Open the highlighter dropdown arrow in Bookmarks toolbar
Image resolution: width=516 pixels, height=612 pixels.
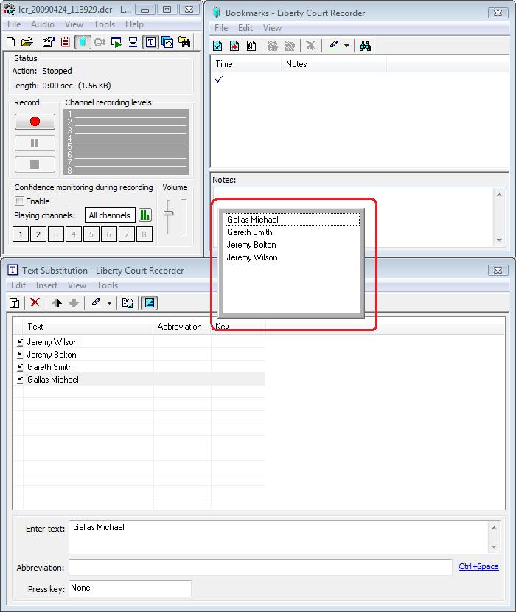coord(346,46)
